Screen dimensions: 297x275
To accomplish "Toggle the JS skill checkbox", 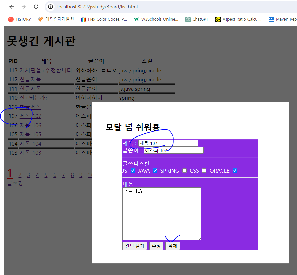I will [x=133, y=170].
